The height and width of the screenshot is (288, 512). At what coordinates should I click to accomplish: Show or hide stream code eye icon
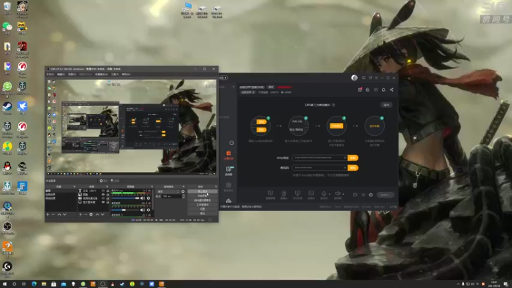click(345, 168)
